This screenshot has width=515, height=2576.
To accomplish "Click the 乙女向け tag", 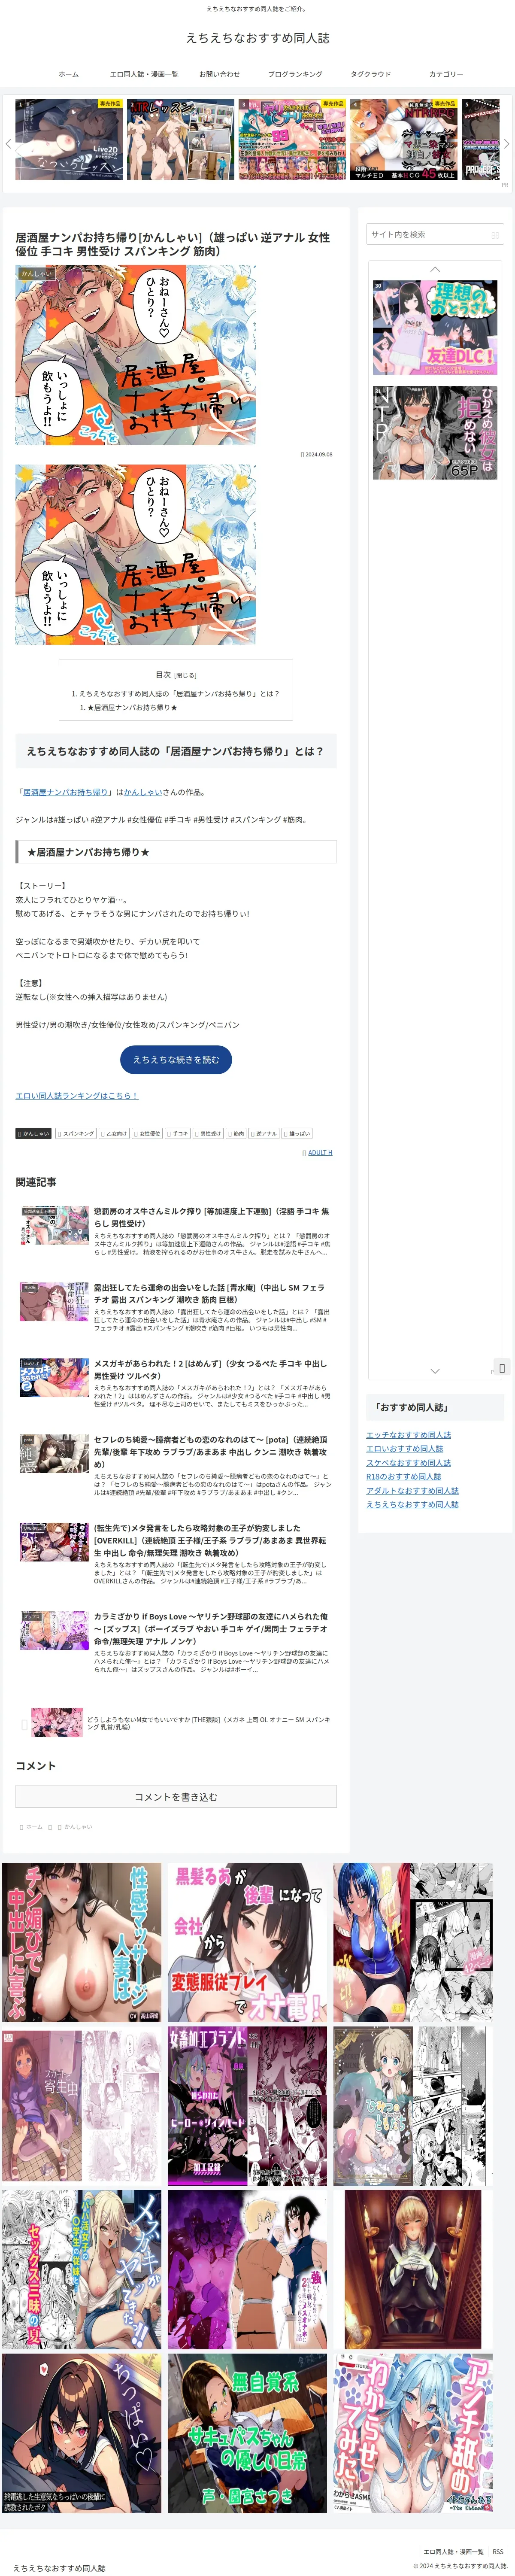I will pos(114,1133).
